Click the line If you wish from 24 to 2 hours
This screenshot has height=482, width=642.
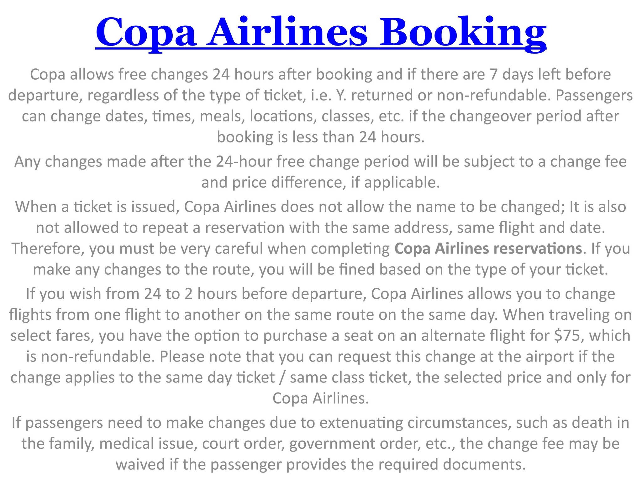[x=320, y=294]
